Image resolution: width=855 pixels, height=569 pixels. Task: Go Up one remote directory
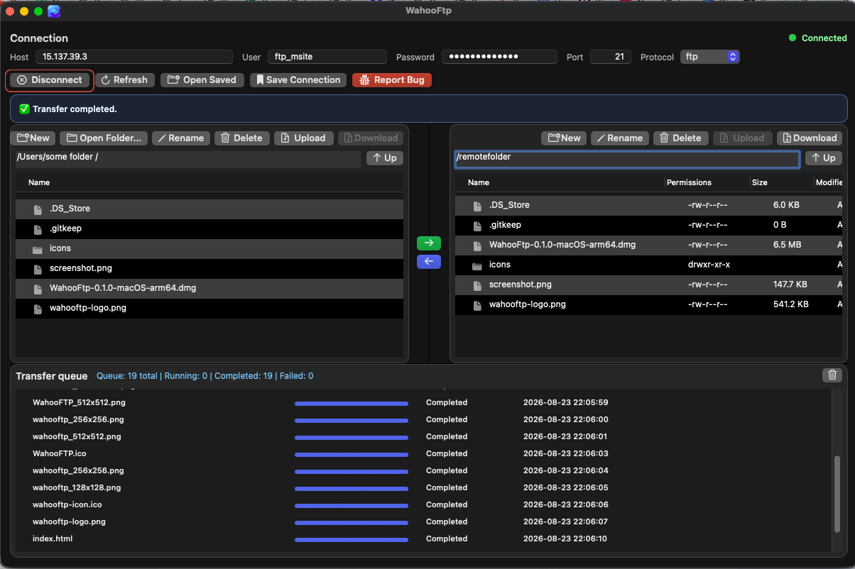point(824,158)
